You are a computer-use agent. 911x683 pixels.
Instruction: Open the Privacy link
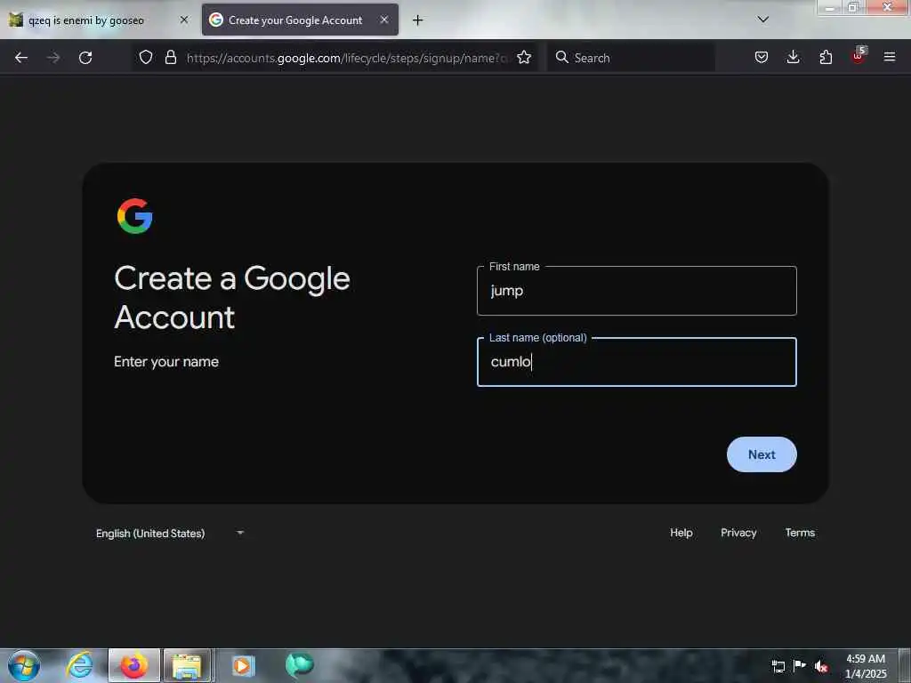point(738,533)
